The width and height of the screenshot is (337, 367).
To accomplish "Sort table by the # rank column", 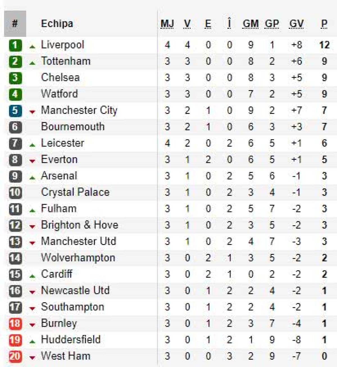I will pyautogui.click(x=15, y=24).
